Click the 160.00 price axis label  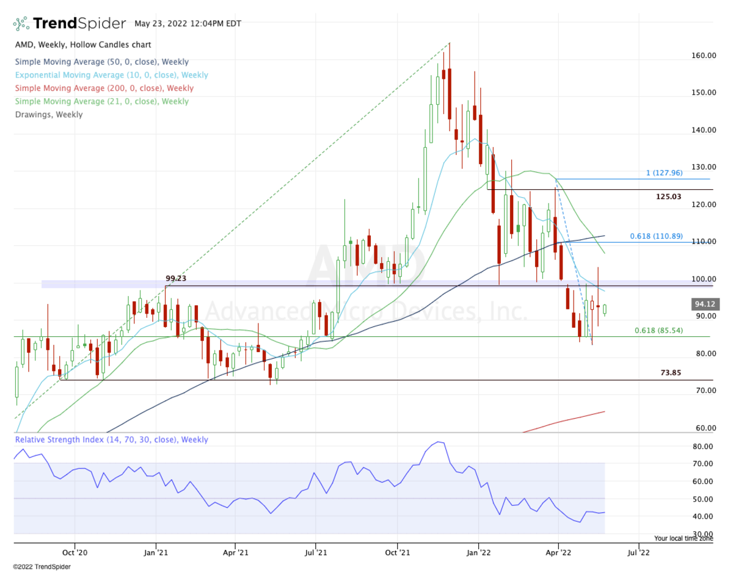pos(704,56)
